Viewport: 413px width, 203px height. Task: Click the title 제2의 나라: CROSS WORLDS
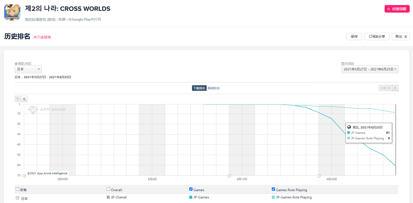68,9
